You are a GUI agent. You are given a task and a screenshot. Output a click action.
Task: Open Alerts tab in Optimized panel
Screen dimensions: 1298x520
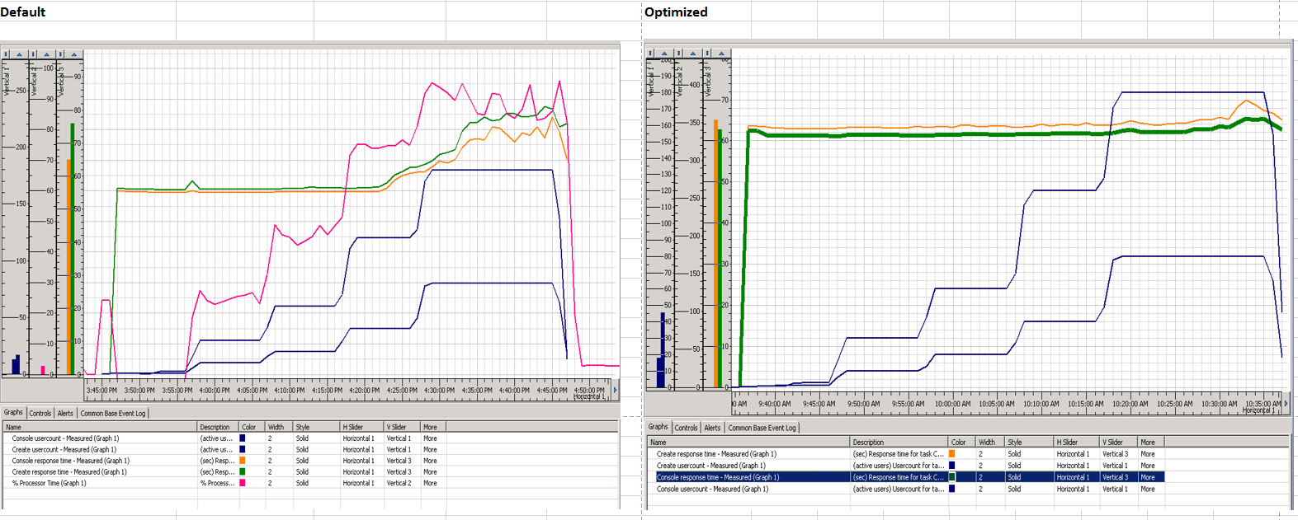(x=712, y=428)
